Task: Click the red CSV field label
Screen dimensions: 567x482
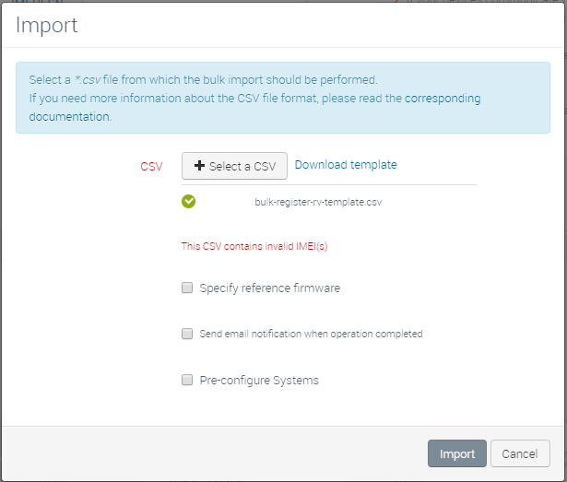Action: point(151,167)
